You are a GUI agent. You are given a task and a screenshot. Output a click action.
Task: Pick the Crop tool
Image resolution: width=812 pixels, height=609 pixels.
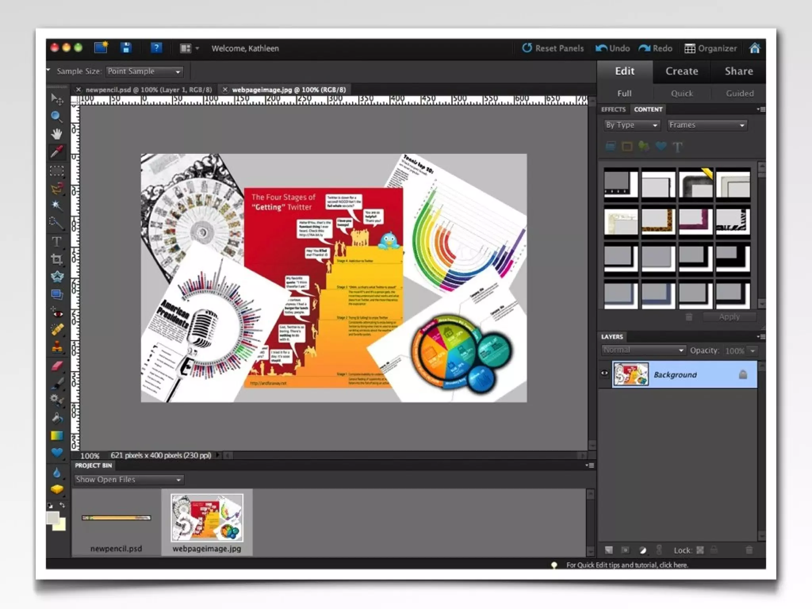click(x=57, y=259)
